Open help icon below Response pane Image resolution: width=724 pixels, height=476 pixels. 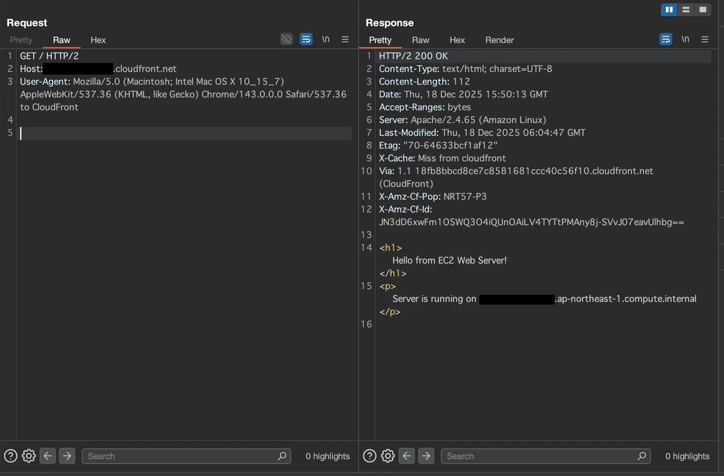pyautogui.click(x=370, y=456)
